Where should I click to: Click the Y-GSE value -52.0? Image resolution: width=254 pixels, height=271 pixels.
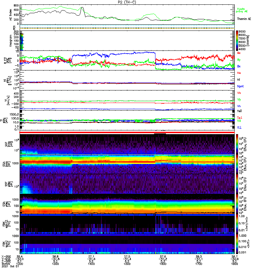pyautogui.click(x=20, y=259)
